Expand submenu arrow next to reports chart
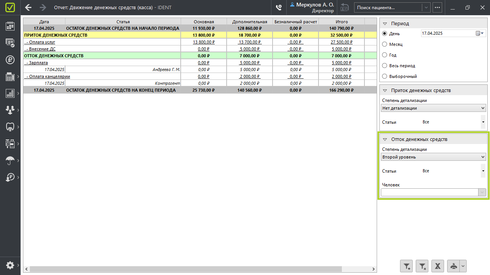Screen dimensions: 490x275 coord(18,94)
